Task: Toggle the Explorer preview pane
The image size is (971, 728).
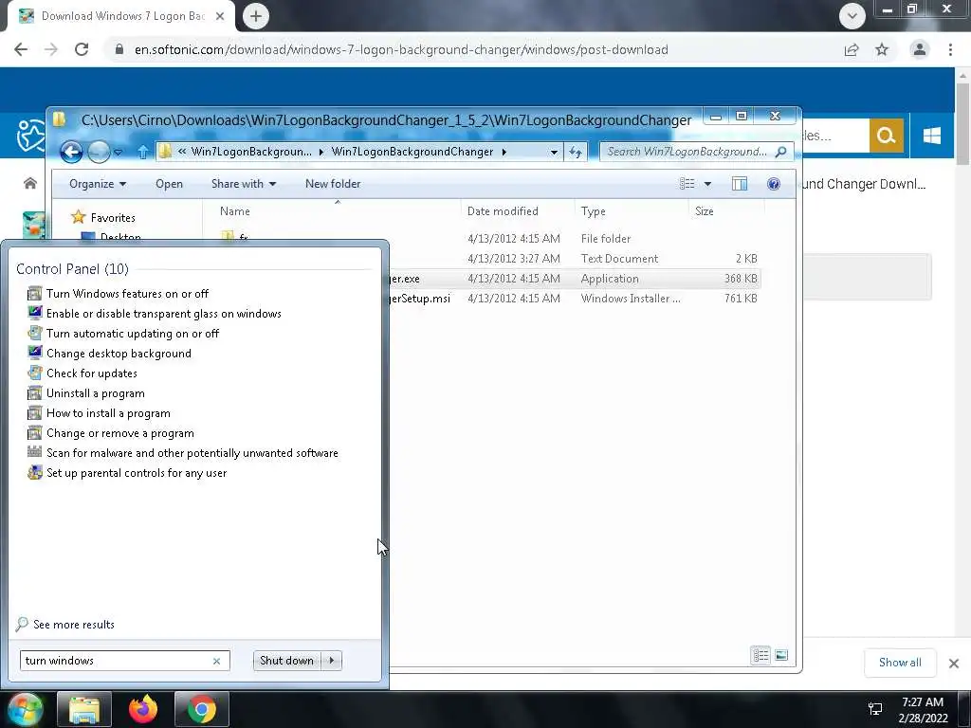Action: pyautogui.click(x=740, y=184)
